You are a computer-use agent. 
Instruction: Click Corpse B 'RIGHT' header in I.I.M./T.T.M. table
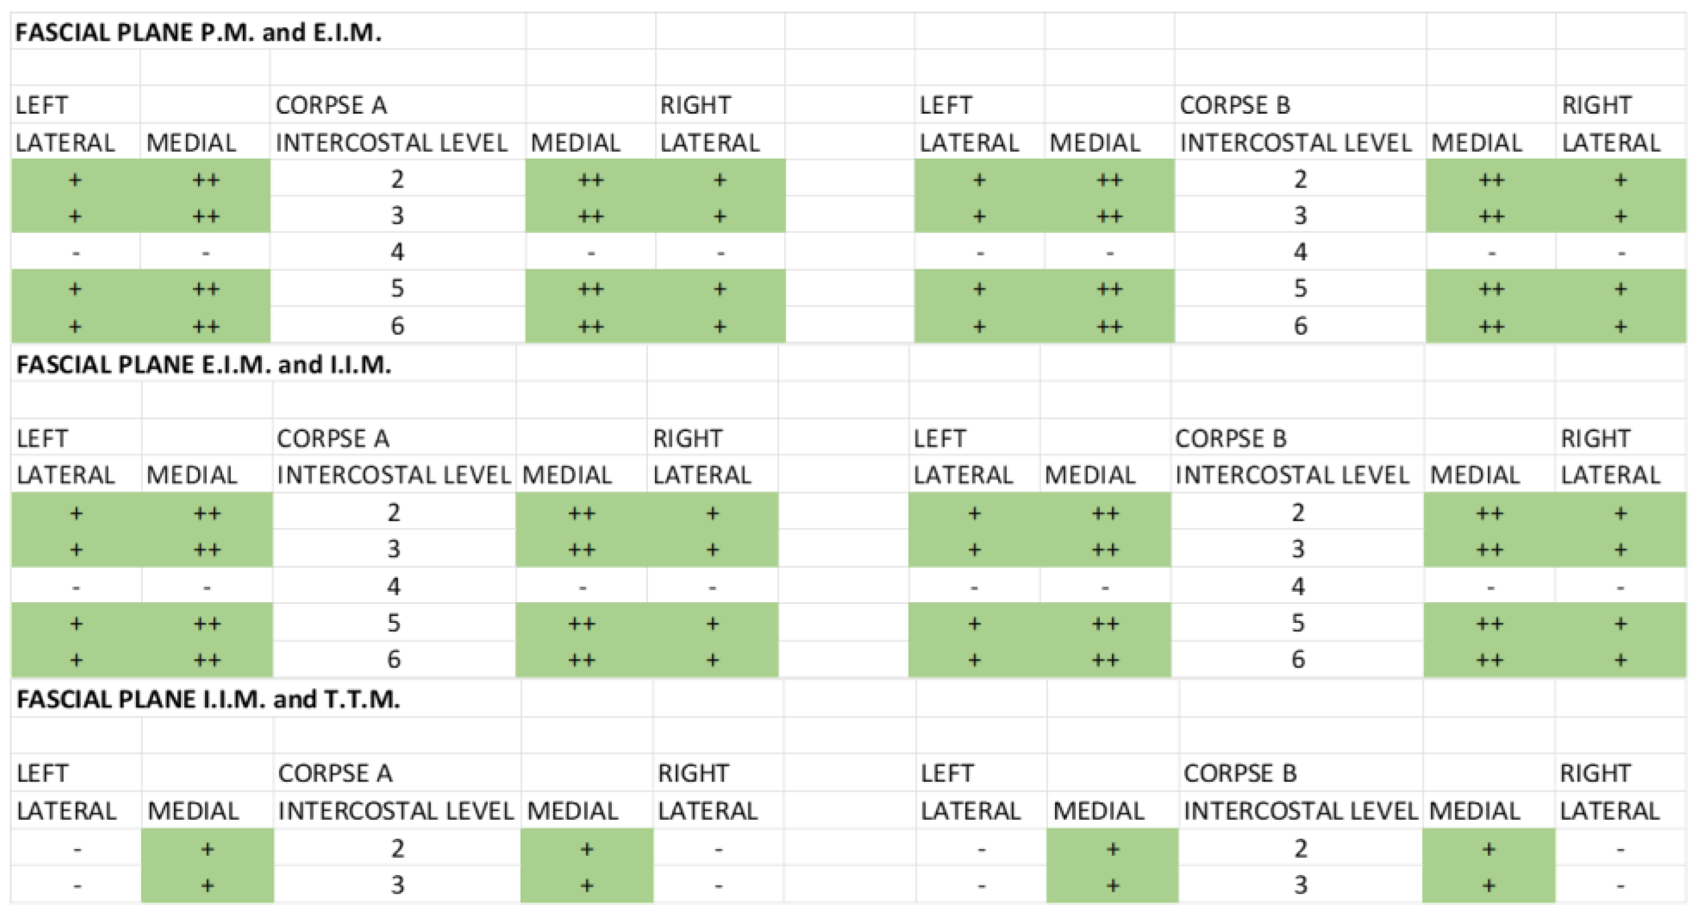point(1595,773)
